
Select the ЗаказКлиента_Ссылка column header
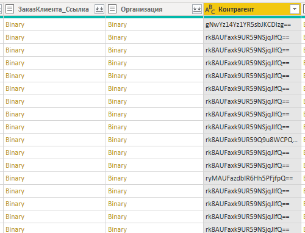click(x=54, y=9)
